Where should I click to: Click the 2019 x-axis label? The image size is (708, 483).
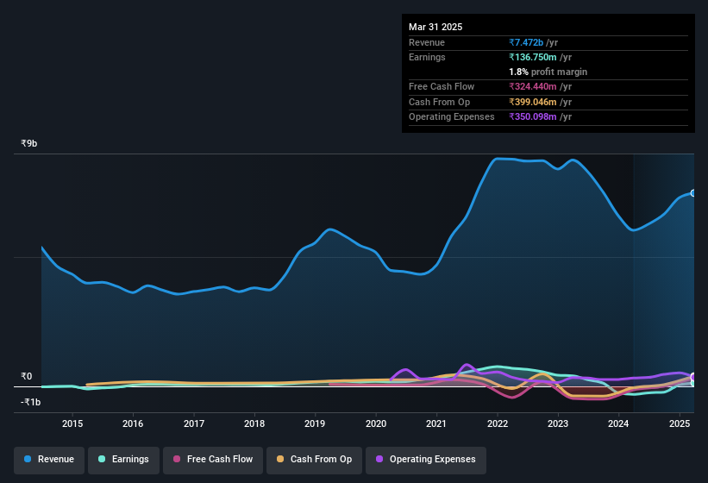(315, 423)
